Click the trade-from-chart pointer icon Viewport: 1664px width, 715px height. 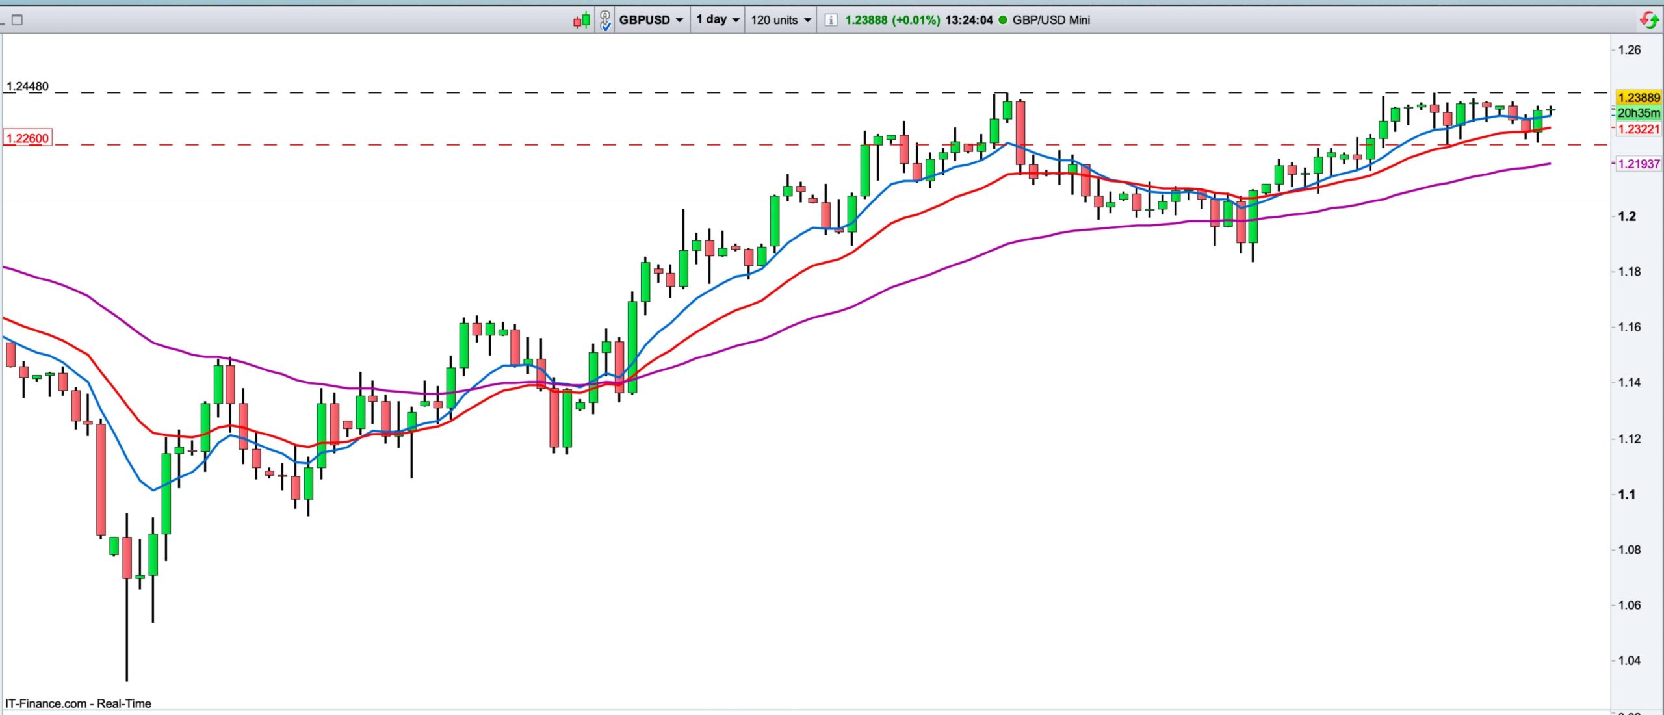(x=605, y=20)
